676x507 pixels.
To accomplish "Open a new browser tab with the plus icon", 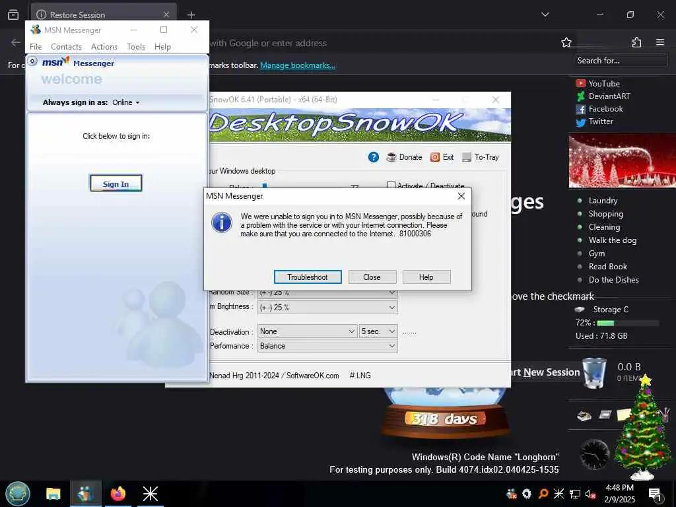I will (191, 15).
